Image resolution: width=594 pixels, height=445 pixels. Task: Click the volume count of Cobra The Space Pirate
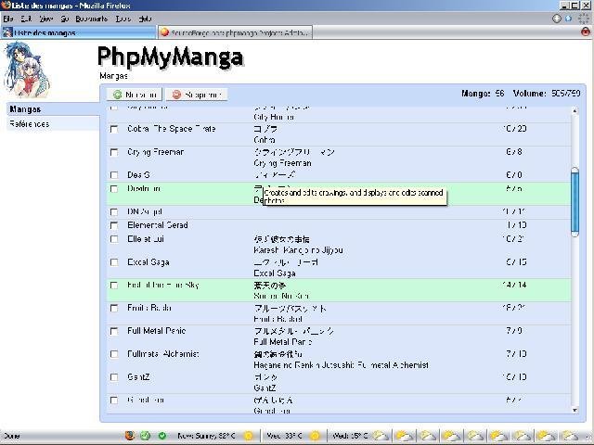[515, 129]
